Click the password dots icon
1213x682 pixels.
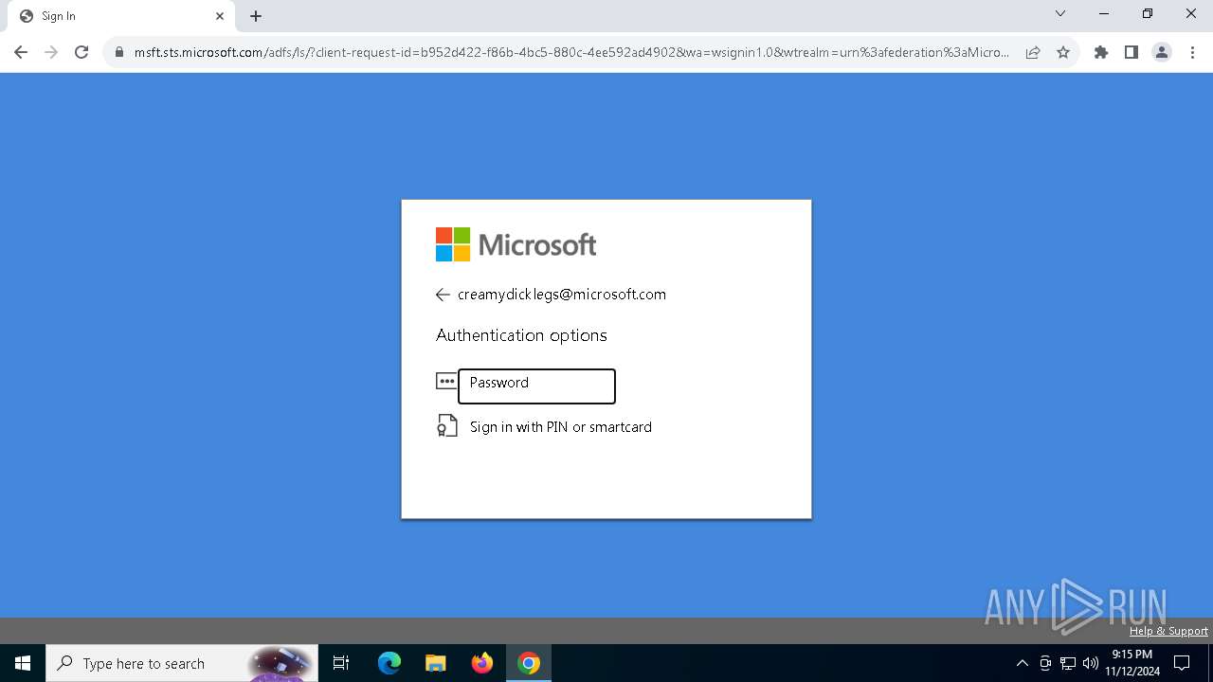445,381
